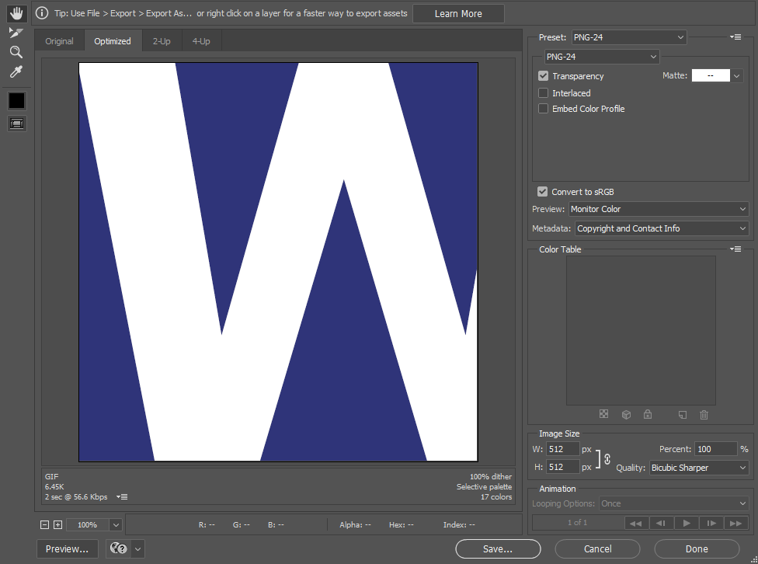Open the Preset options flyout menu

(735, 37)
